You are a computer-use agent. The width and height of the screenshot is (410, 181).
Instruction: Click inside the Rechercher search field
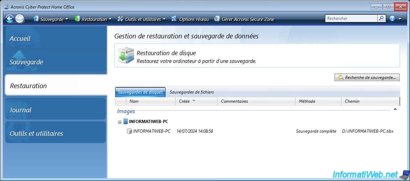(351, 18)
